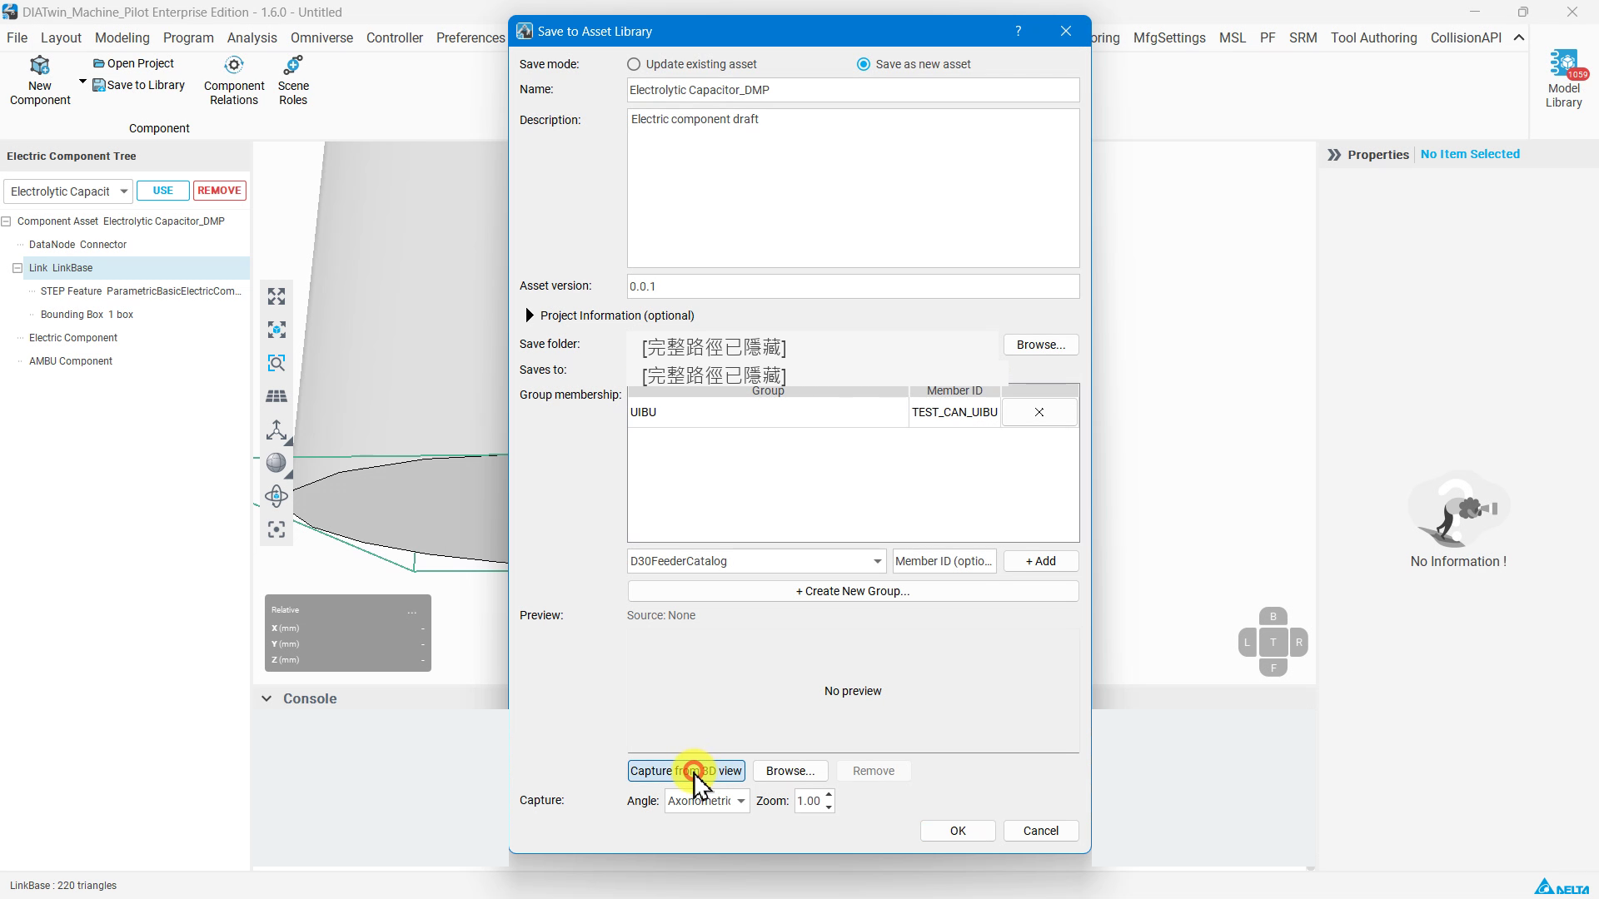
Task: Open the File menu
Action: point(17,37)
